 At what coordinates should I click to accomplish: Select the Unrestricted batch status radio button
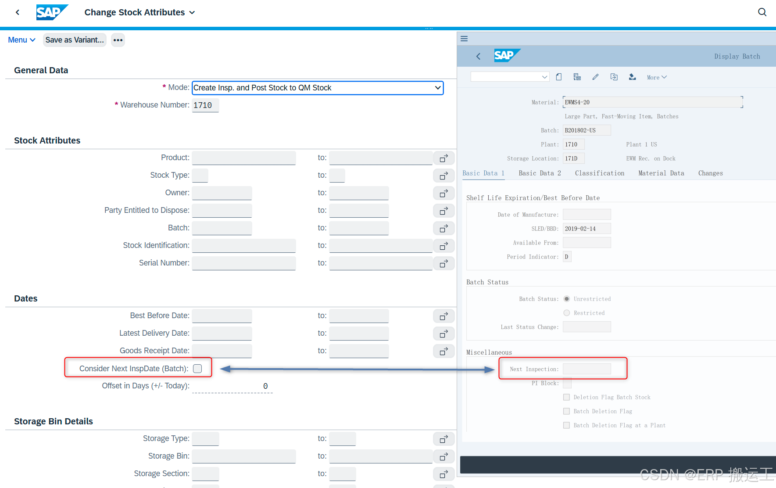click(567, 299)
